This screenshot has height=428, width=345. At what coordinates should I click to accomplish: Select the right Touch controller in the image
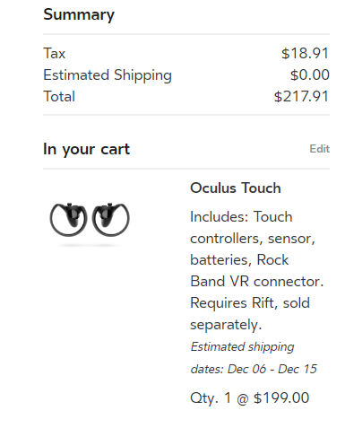tap(111, 220)
